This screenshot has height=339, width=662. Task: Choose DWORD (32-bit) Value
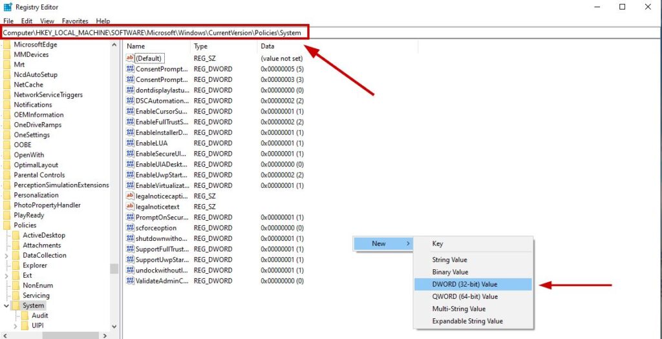click(473, 284)
